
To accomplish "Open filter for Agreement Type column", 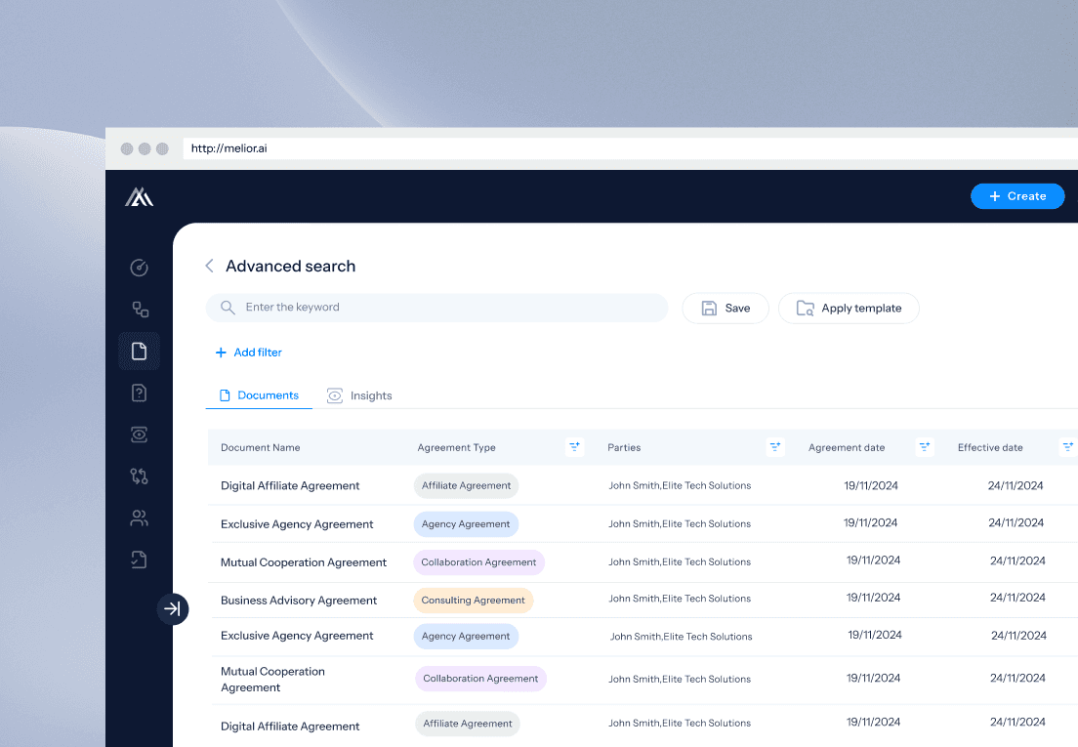I will pos(575,447).
